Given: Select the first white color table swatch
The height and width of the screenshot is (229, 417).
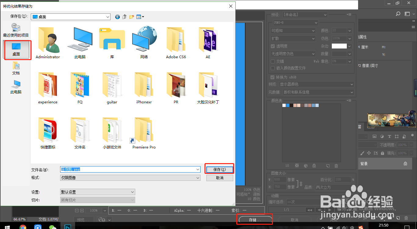Looking at the screenshot, I should click(x=284, y=106).
